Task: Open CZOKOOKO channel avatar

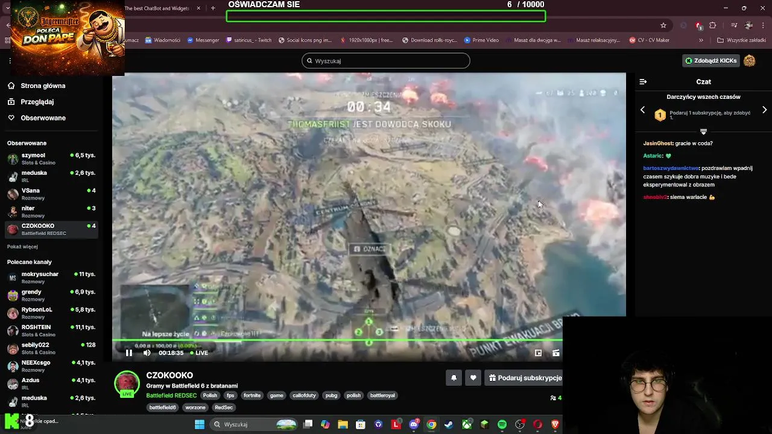Action: point(127,384)
